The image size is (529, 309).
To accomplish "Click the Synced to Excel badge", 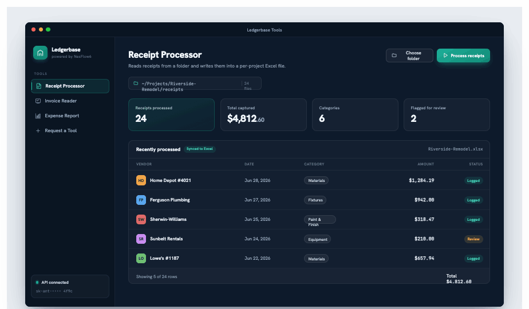I will click(x=200, y=149).
